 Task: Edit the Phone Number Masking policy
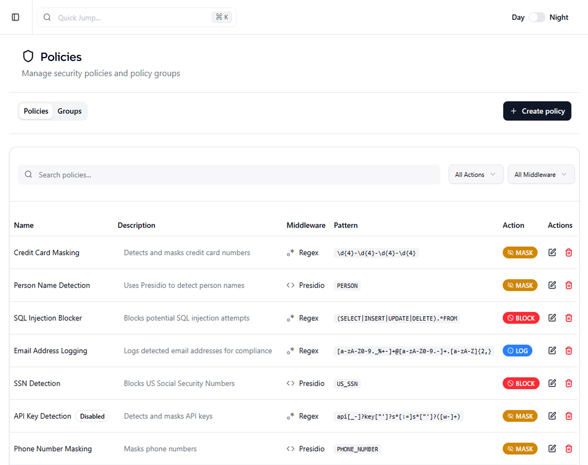552,448
